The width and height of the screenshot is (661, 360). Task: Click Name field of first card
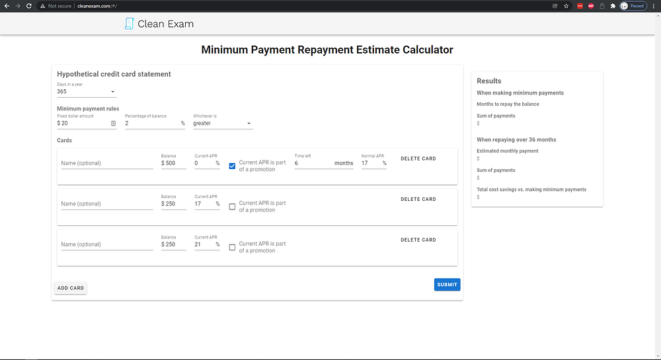(106, 163)
